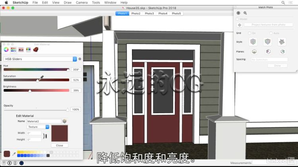
Task: Click the Brightness value field 39%
Action: (x=76, y=90)
